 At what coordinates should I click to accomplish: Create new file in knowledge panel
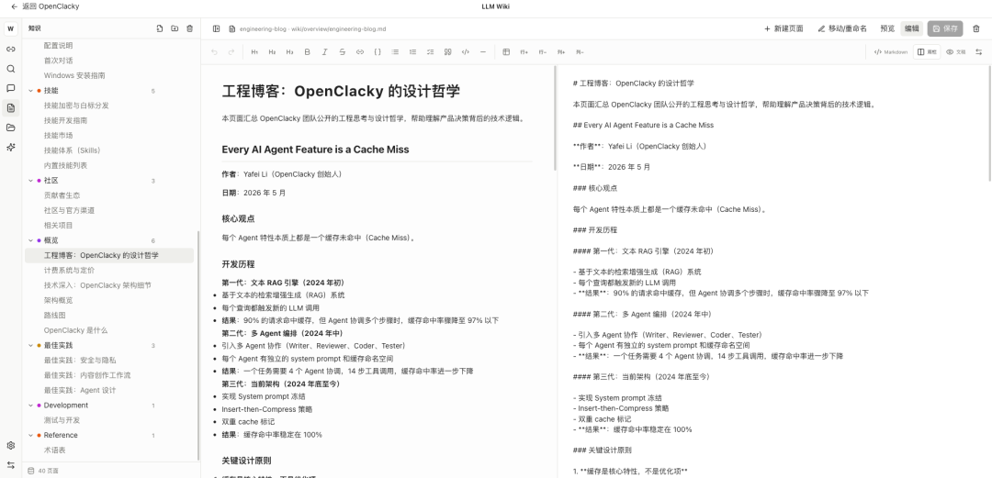pos(160,28)
